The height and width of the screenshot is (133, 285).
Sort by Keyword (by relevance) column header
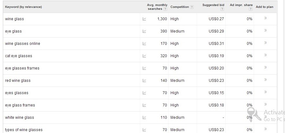[x=23, y=7]
